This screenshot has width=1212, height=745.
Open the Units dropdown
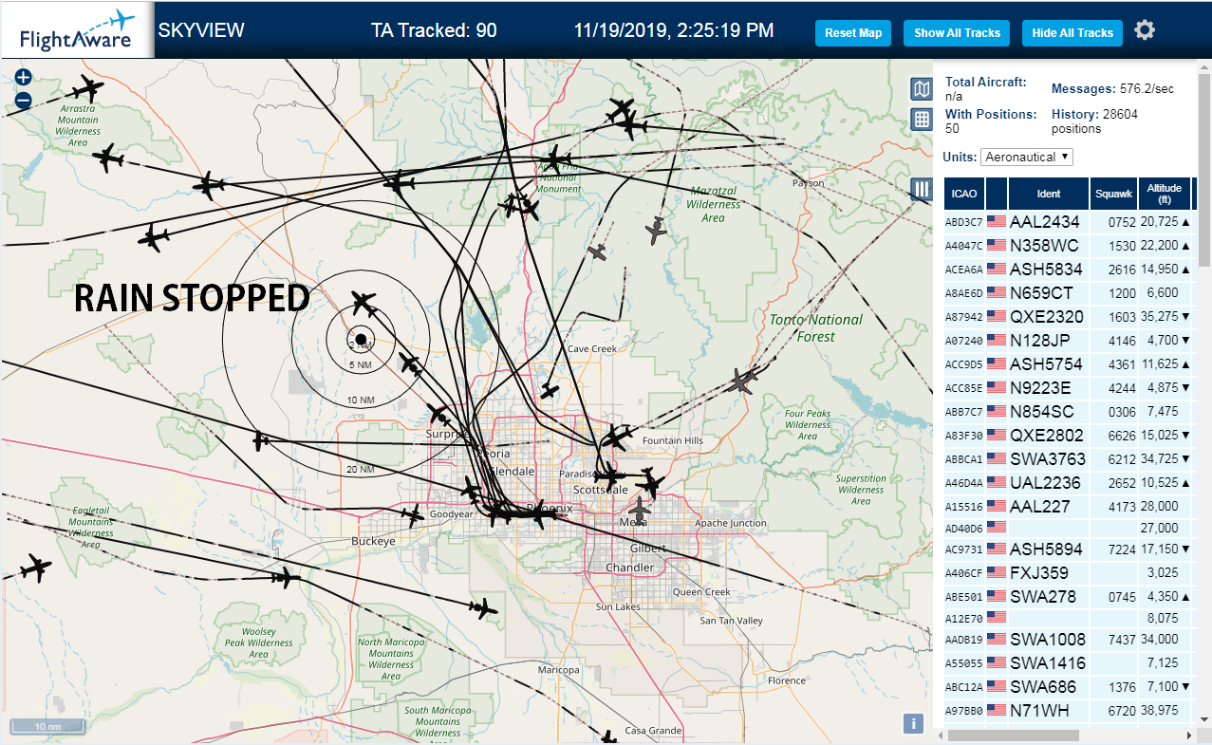click(1027, 157)
